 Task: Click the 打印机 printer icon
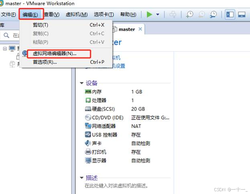pyautogui.click(x=88, y=152)
